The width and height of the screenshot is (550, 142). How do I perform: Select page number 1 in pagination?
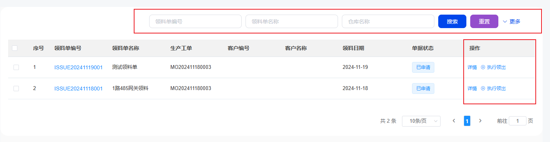tap(467, 121)
